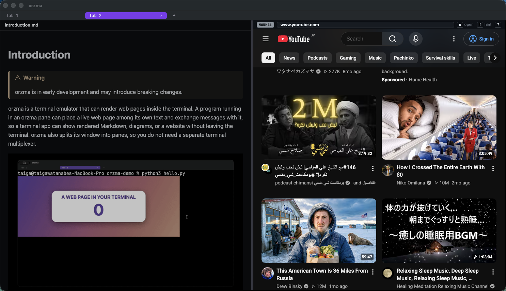Open the question mark help button

(x=498, y=25)
